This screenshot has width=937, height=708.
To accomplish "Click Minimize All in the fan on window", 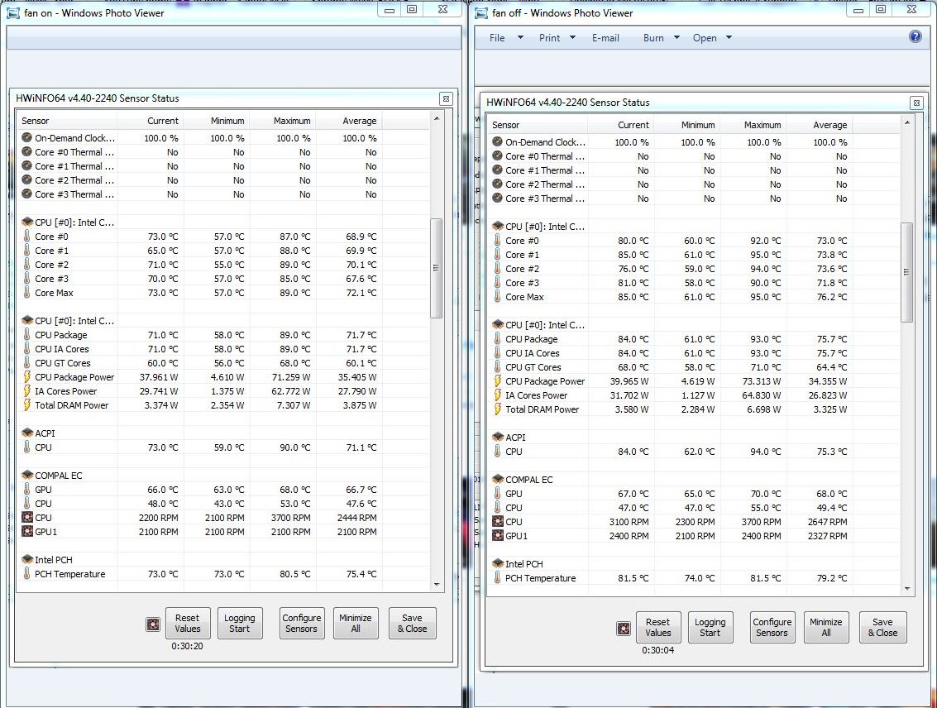I will pyautogui.click(x=356, y=623).
